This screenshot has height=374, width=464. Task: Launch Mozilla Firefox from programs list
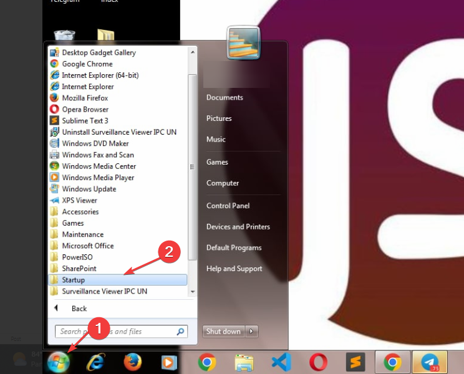pos(117,98)
